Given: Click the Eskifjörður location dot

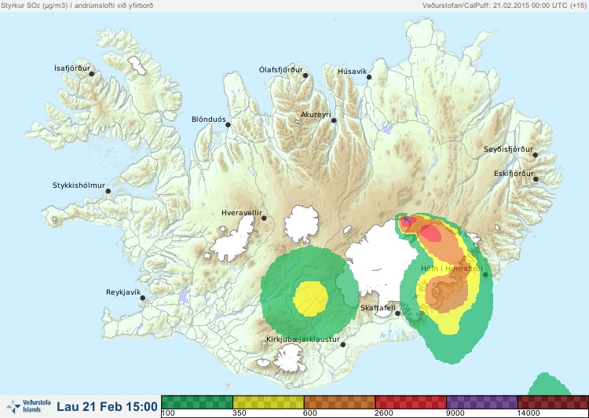Looking at the screenshot, I should [536, 179].
